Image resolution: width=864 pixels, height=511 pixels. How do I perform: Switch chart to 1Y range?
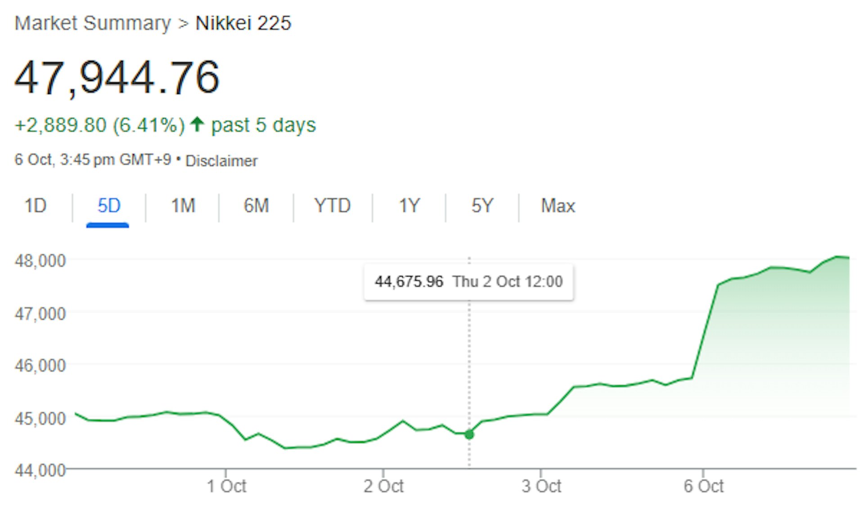(x=409, y=206)
